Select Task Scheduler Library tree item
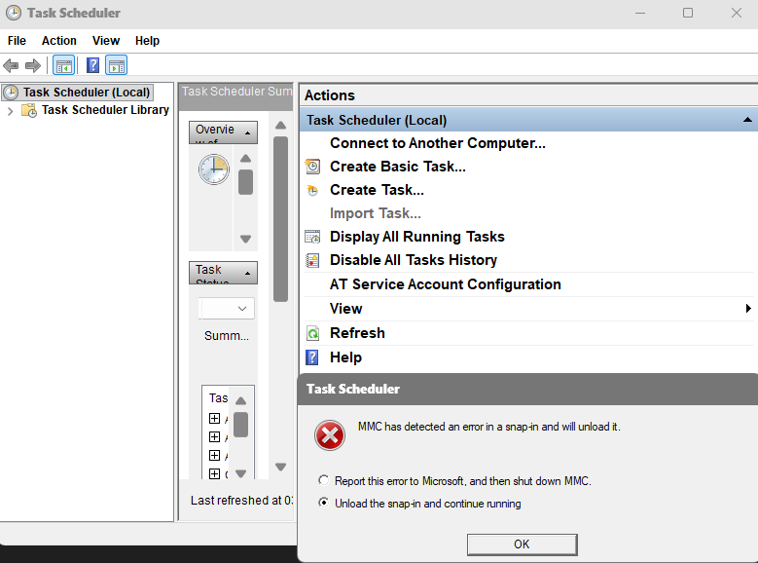The image size is (758, 563). [x=105, y=110]
